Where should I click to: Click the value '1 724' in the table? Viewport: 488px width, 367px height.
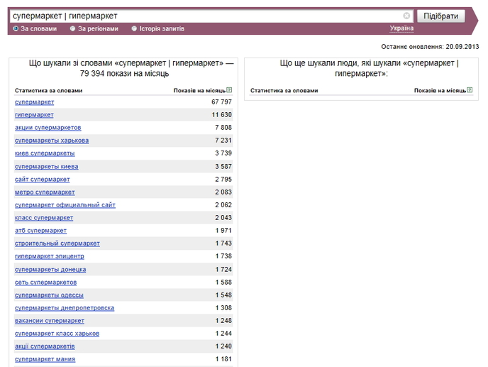(x=223, y=270)
